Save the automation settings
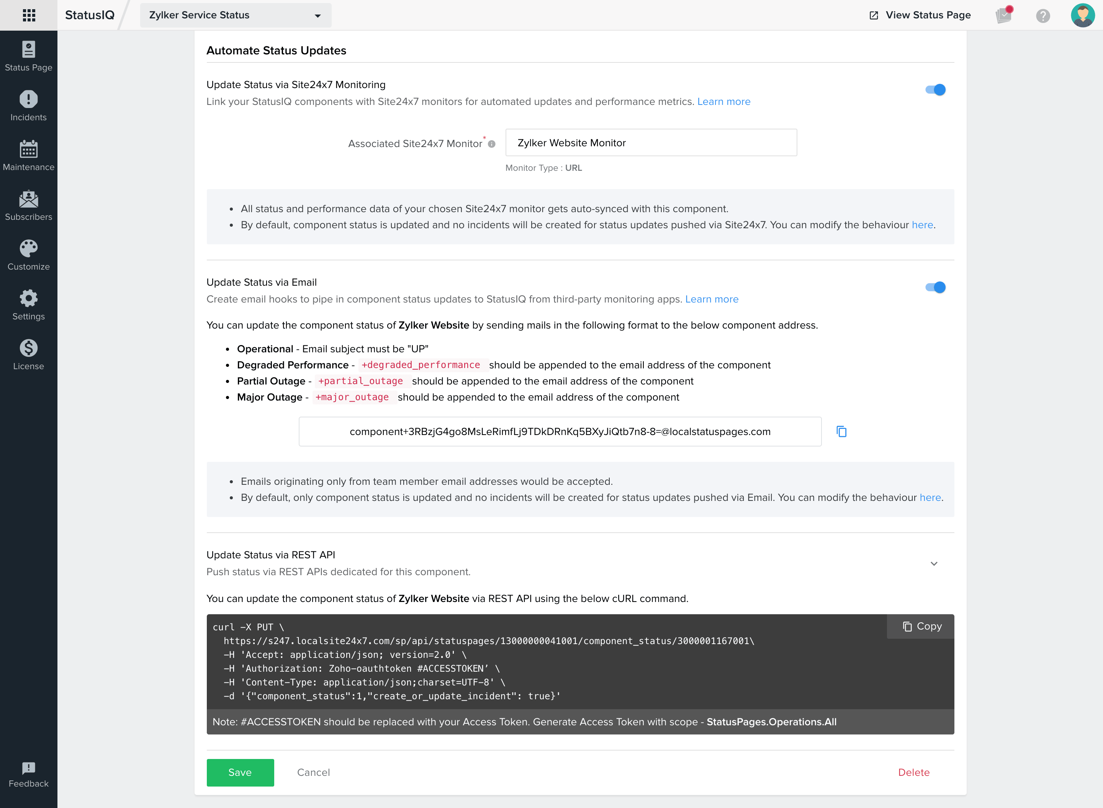 click(240, 772)
